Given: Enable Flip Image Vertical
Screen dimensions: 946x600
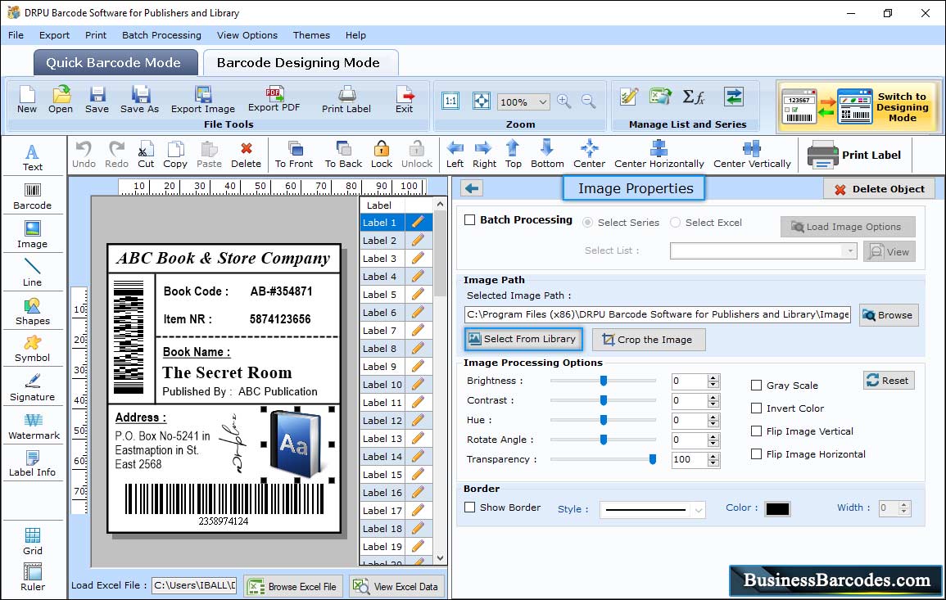Looking at the screenshot, I should pos(756,431).
